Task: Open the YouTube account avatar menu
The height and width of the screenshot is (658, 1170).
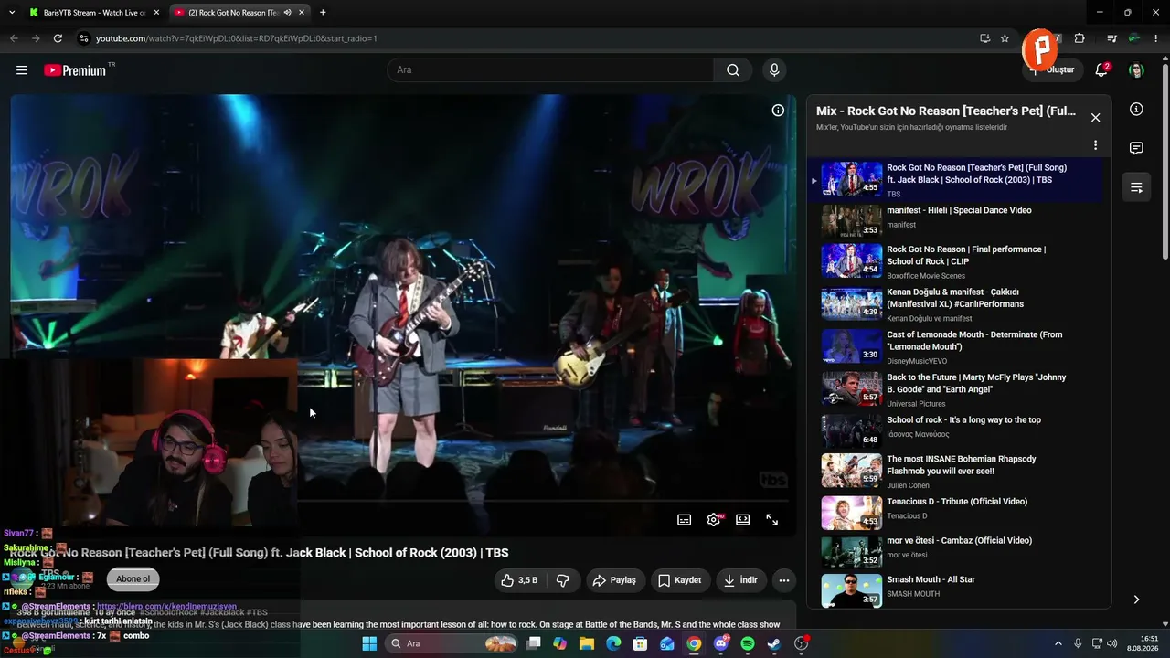Action: click(1136, 70)
